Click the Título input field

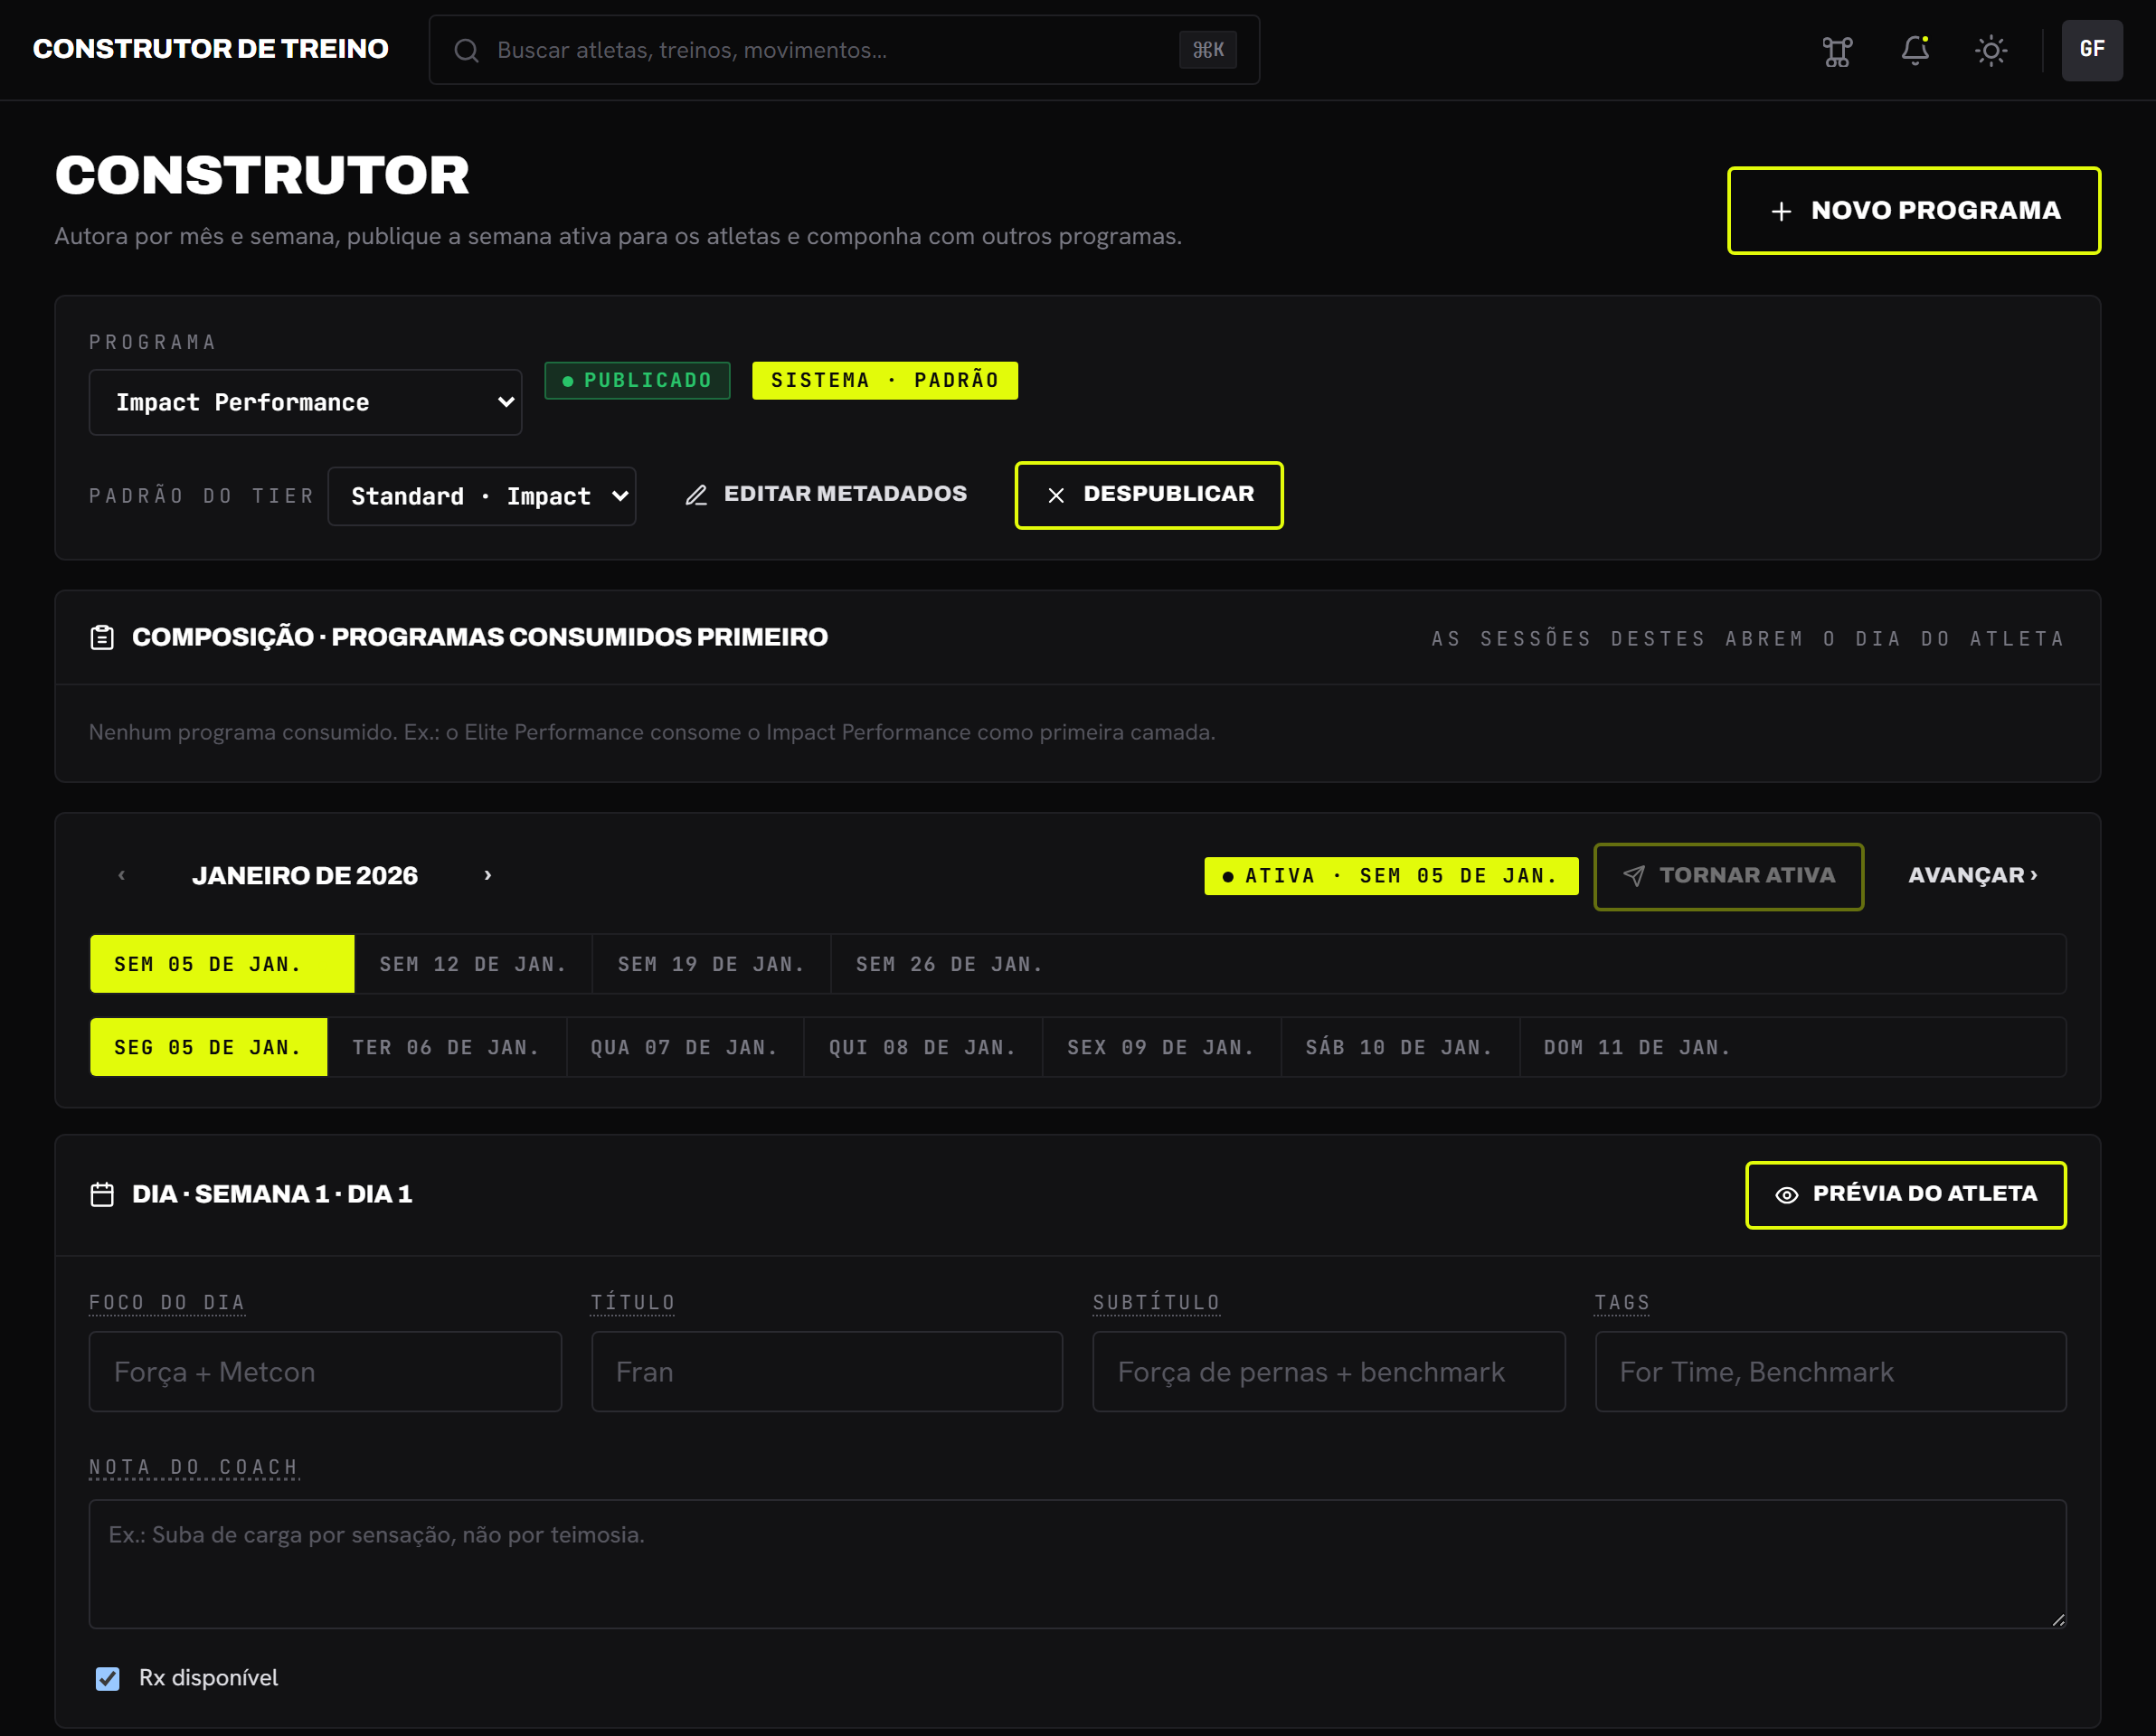[827, 1372]
